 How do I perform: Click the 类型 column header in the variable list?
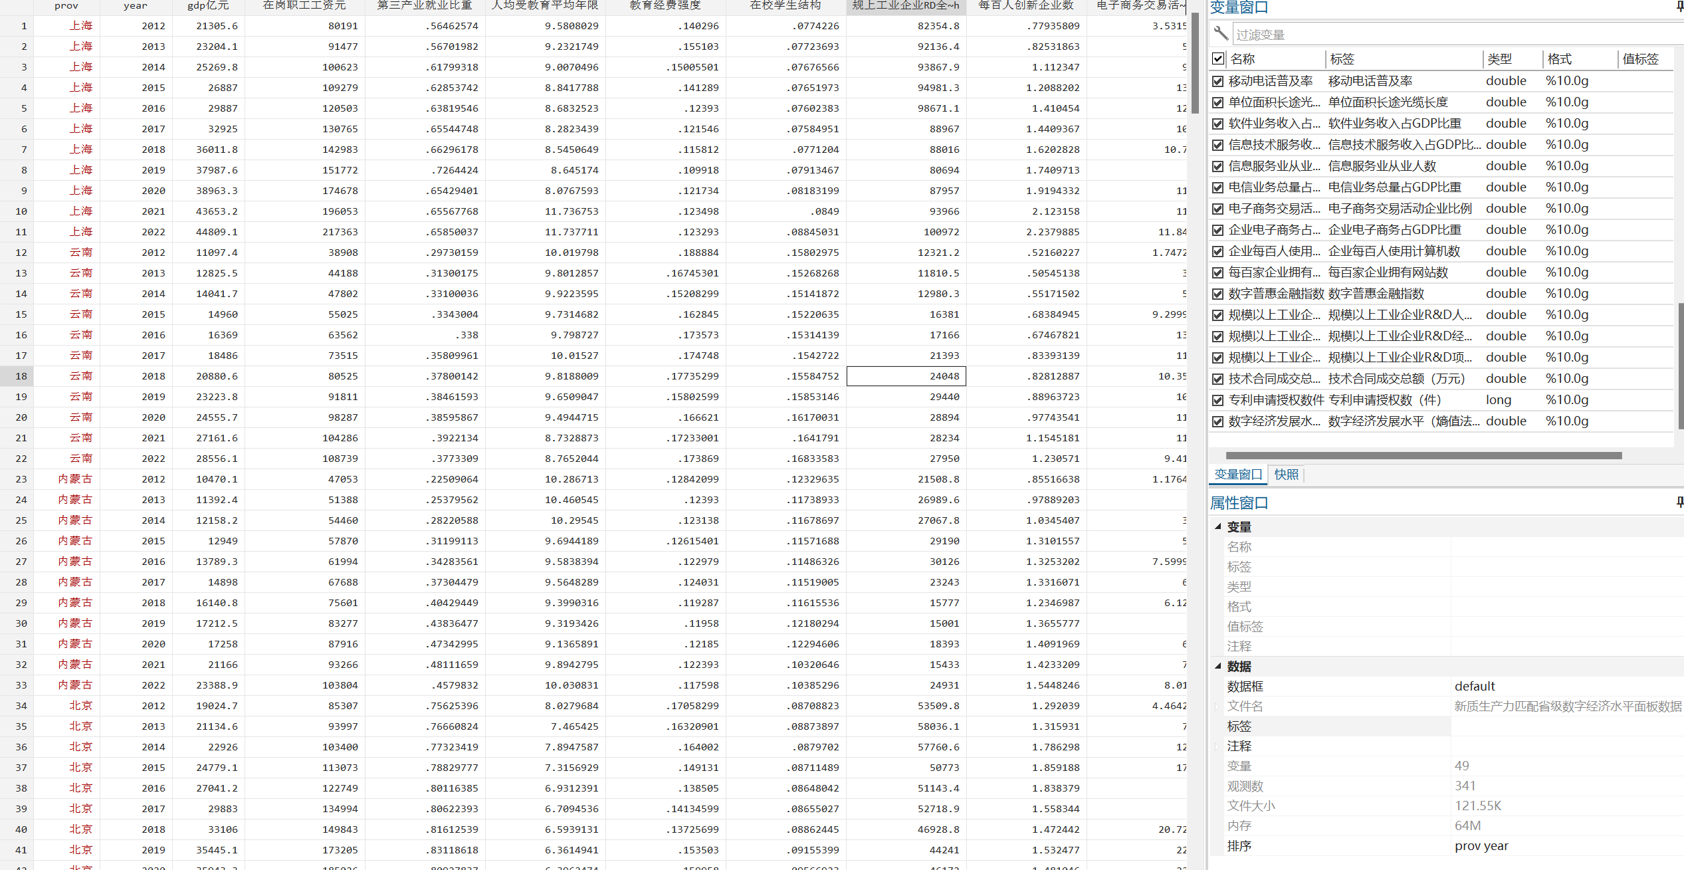(x=1499, y=59)
